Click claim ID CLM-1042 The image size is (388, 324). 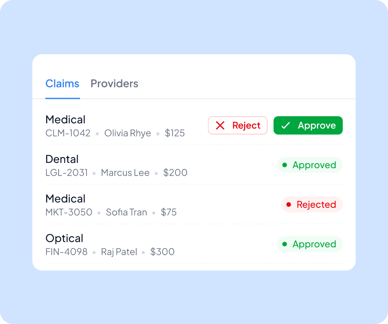point(68,133)
